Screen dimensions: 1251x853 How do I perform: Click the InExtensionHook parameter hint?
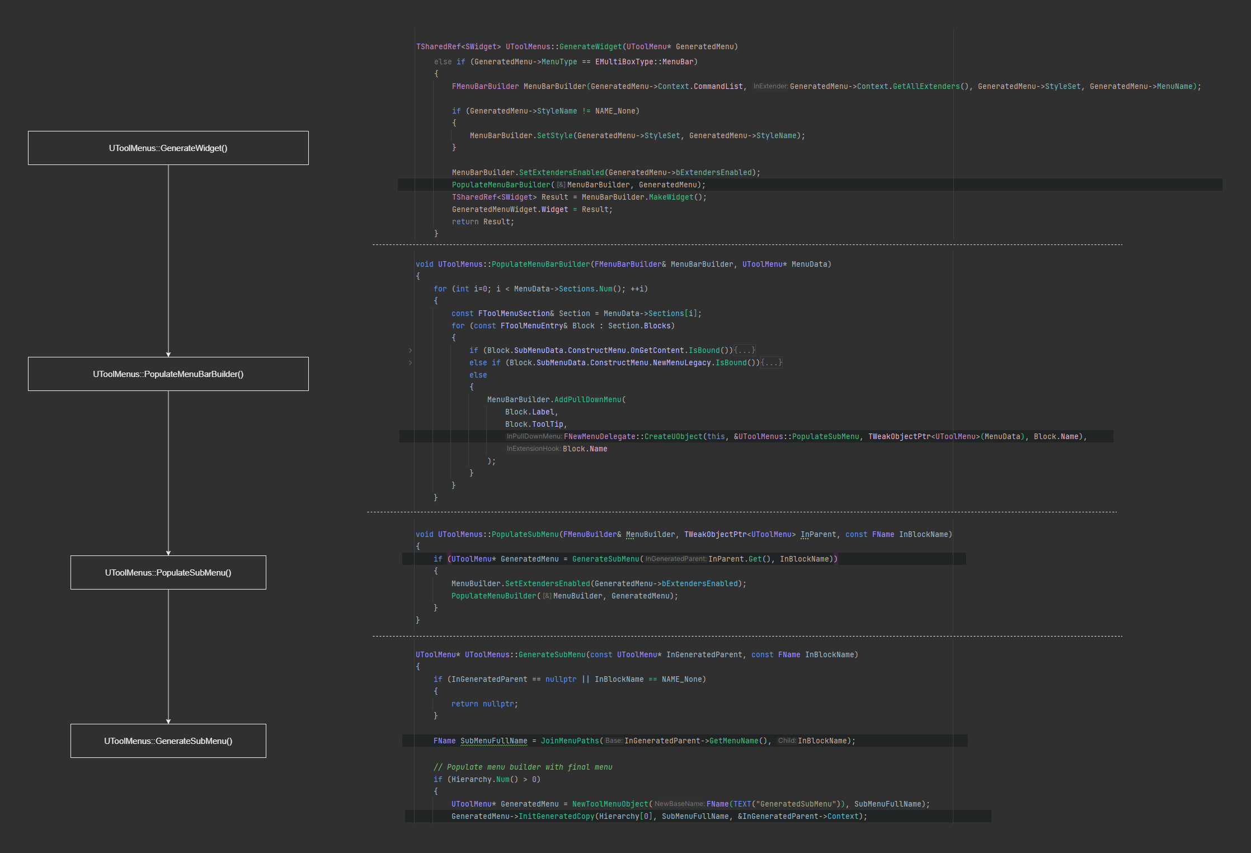point(533,449)
